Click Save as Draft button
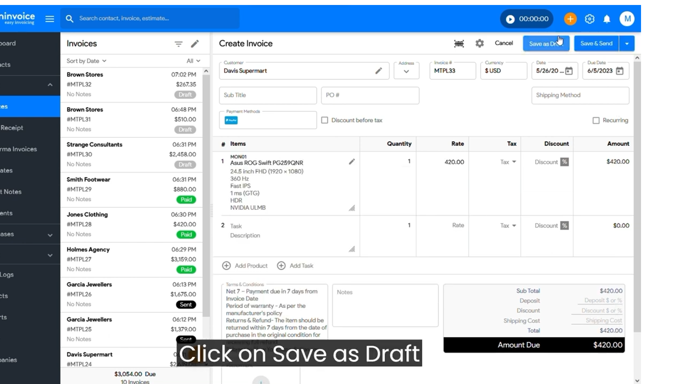This screenshot has height=384, width=683. point(546,43)
